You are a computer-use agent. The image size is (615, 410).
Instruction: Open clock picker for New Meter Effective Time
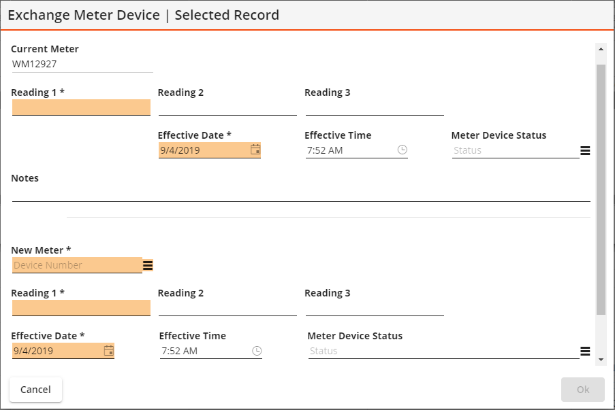(257, 350)
